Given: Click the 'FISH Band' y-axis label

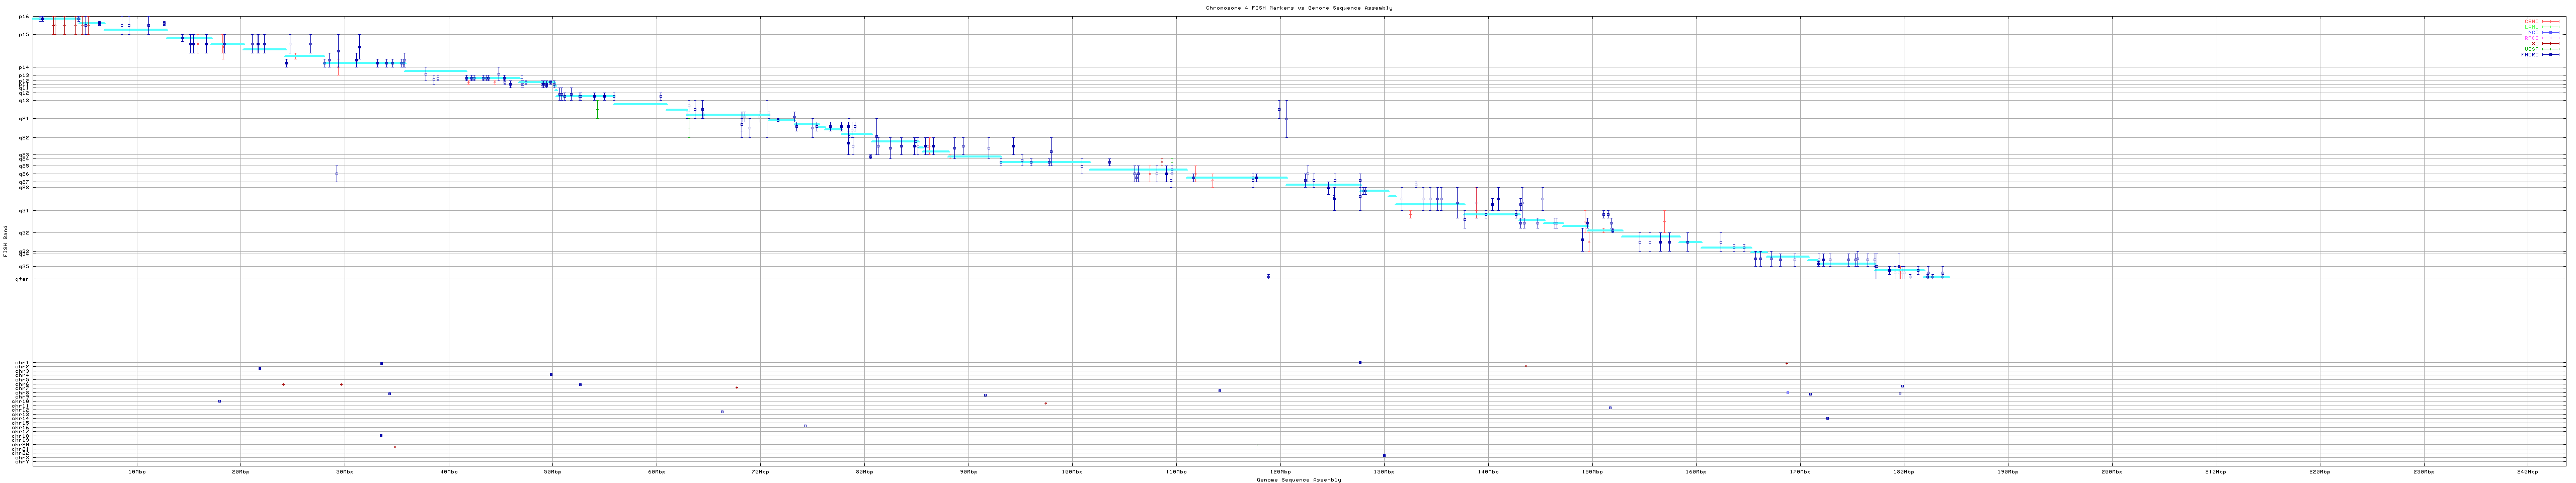Looking at the screenshot, I should (5, 242).
